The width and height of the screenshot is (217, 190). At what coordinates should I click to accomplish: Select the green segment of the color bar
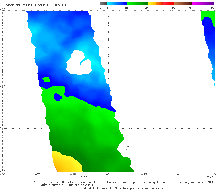(137, 4)
